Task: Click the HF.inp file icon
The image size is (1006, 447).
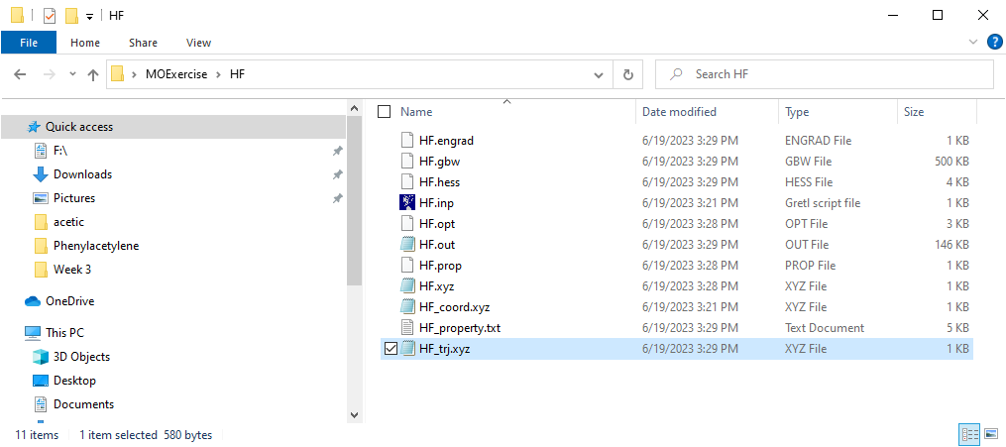Action: pyautogui.click(x=406, y=203)
